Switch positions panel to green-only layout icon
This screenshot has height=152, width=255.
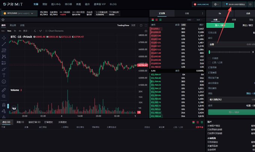coord(202,122)
